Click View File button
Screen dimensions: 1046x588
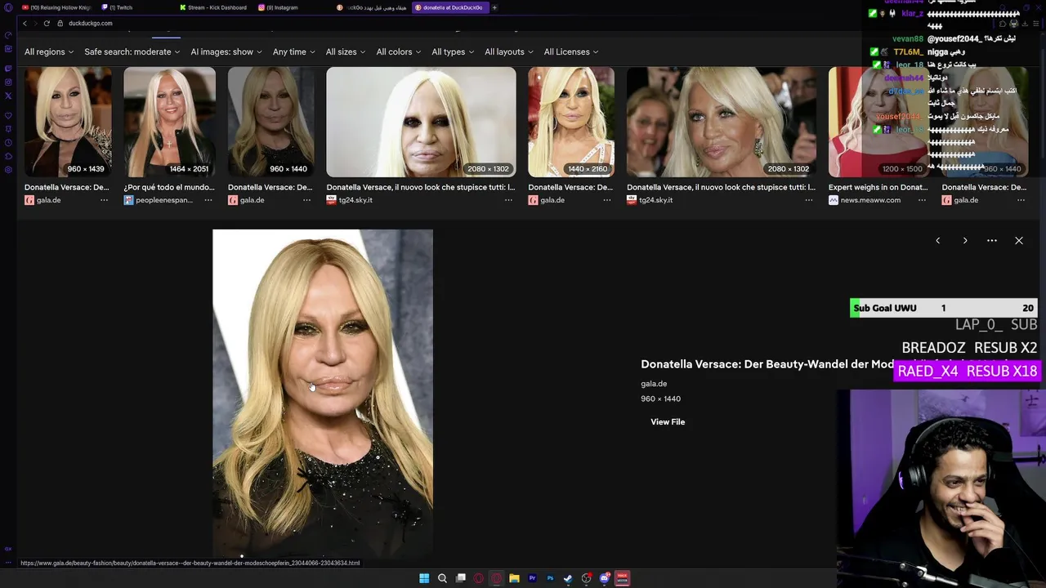pyautogui.click(x=668, y=421)
